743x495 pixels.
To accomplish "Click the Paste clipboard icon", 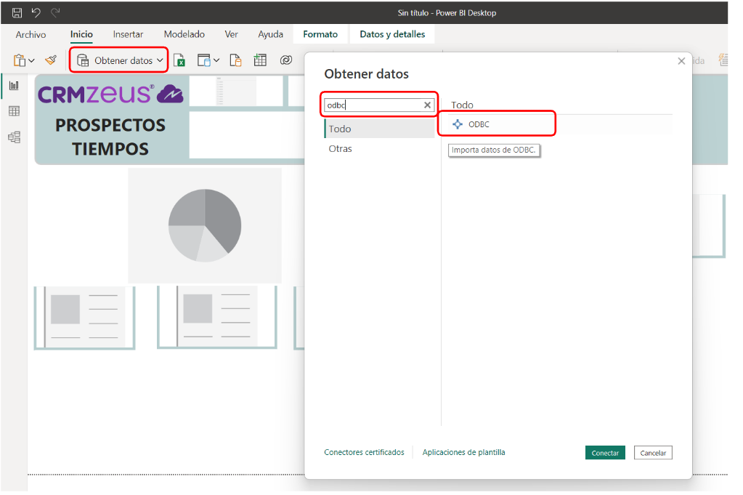I will pos(20,60).
